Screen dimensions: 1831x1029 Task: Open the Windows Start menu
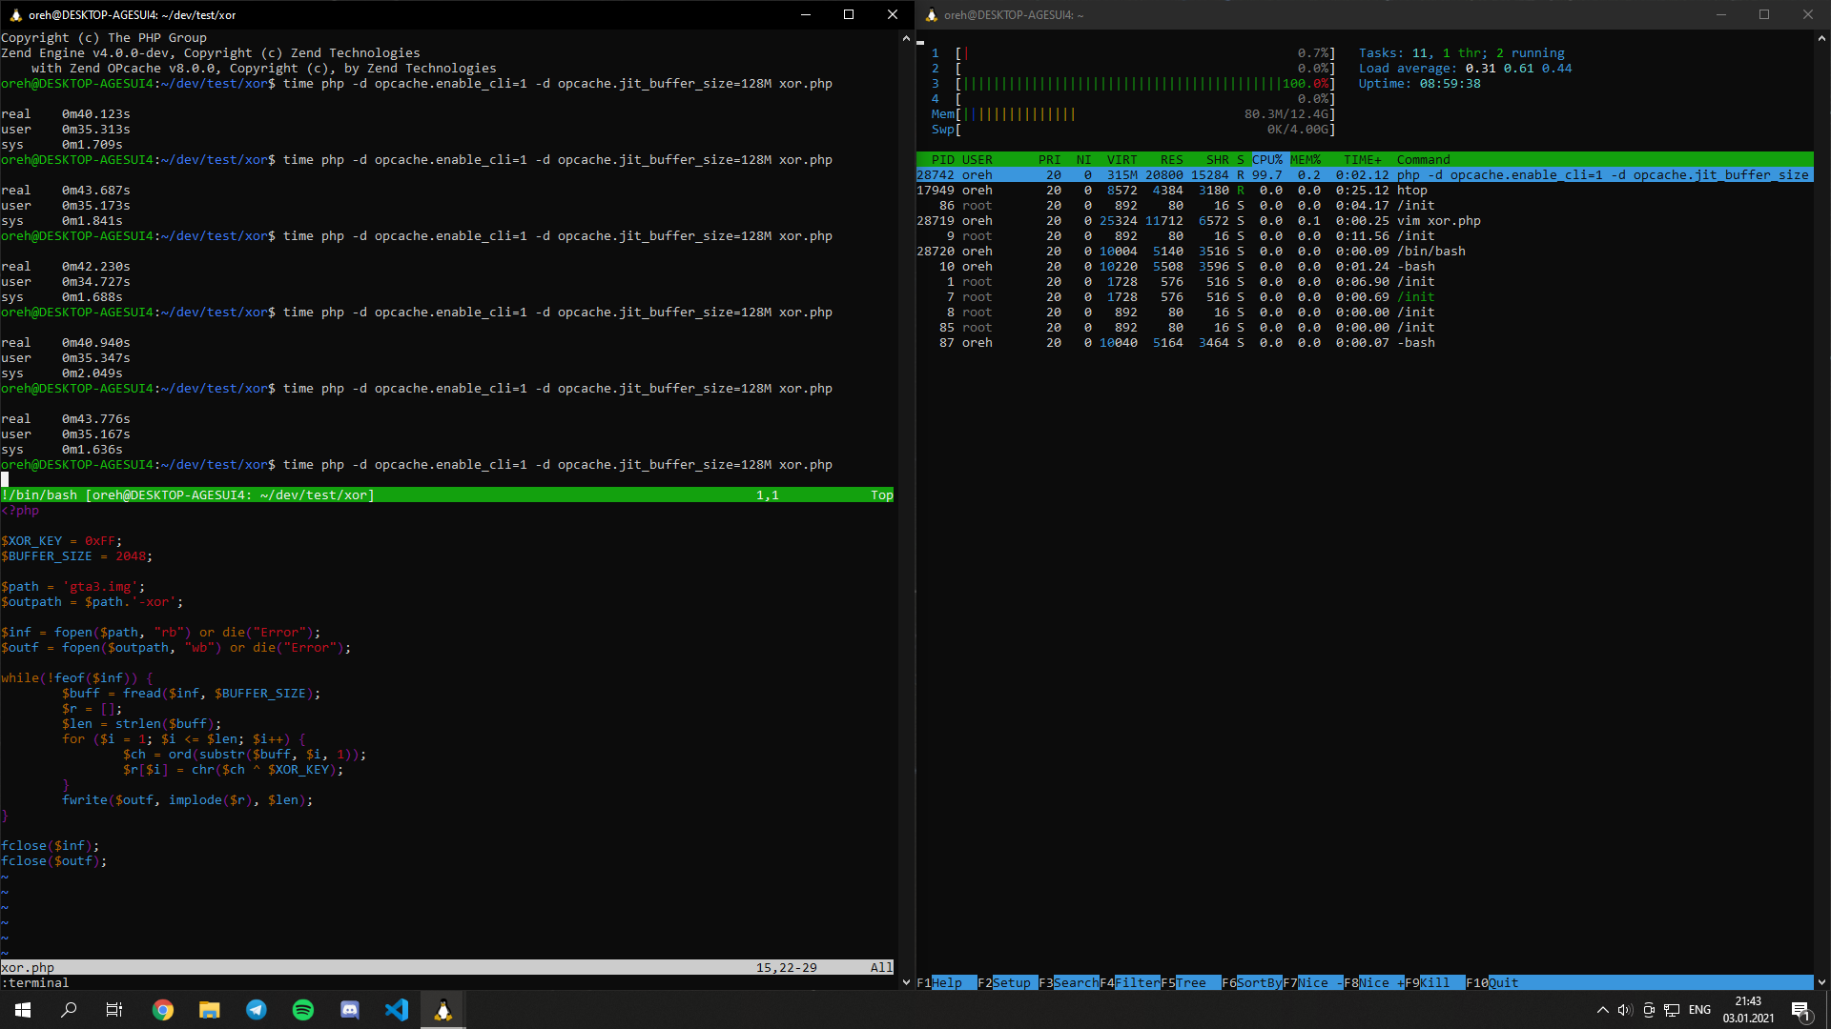click(23, 1010)
